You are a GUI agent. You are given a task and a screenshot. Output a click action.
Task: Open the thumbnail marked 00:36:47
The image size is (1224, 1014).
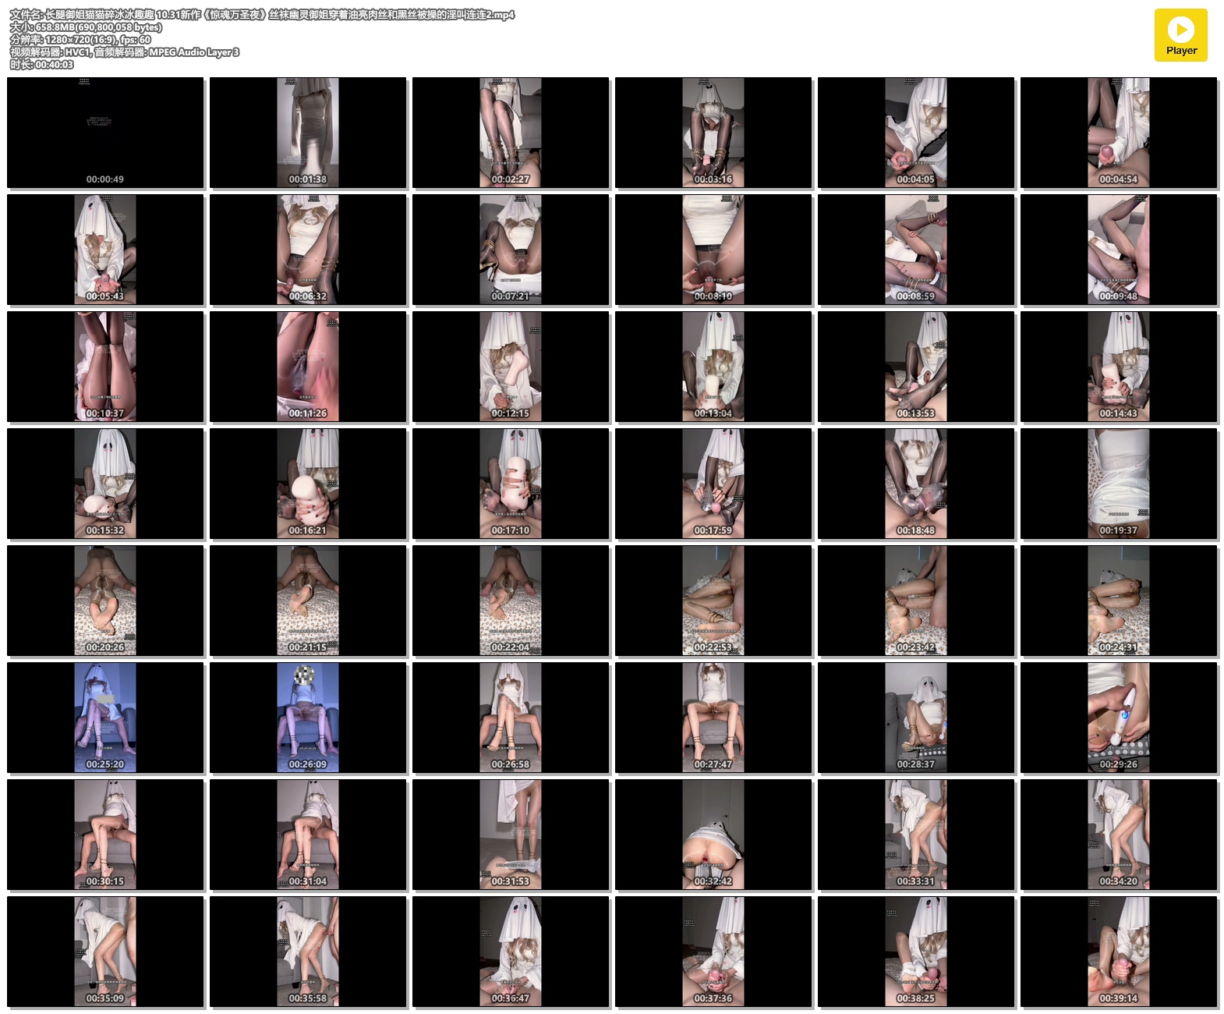coord(511,952)
